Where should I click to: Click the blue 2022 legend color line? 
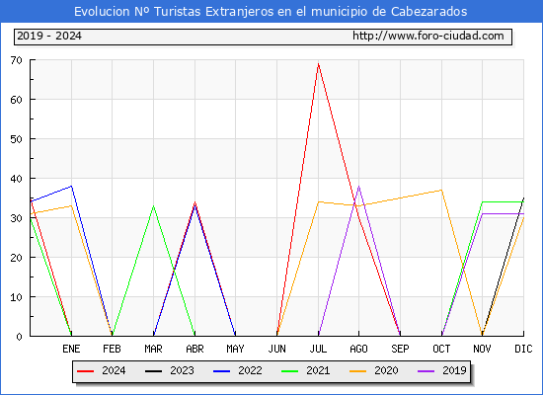point(221,371)
